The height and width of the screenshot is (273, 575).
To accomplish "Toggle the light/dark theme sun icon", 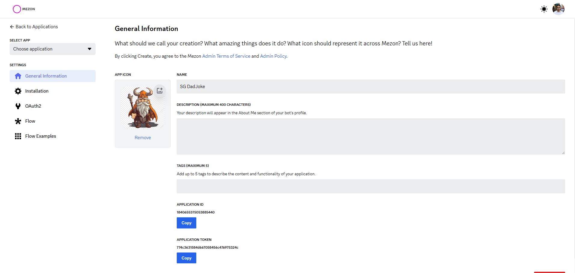I will pos(544,9).
